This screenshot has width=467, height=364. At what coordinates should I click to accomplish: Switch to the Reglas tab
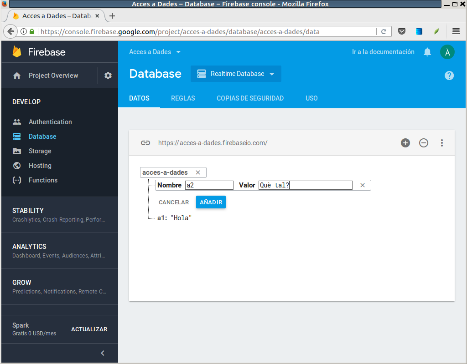[x=183, y=98]
